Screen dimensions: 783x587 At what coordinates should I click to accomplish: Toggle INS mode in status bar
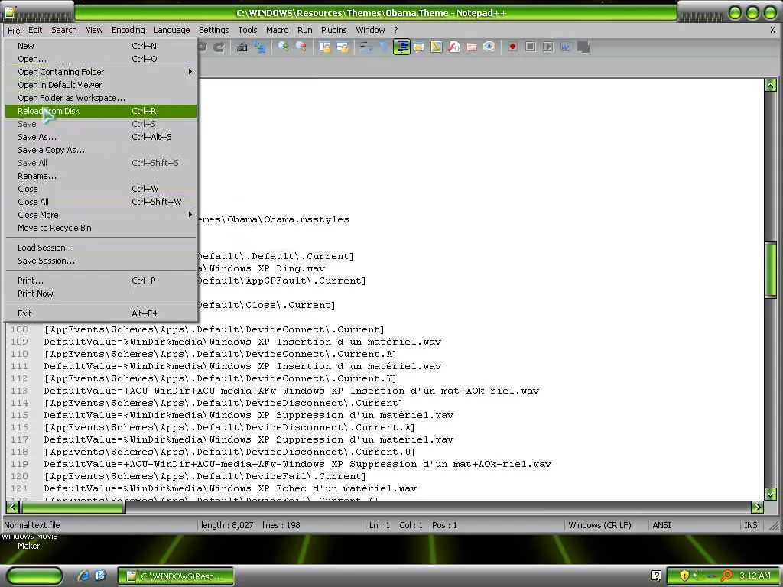pos(751,525)
